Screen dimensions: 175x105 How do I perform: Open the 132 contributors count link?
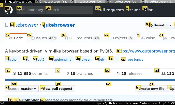tap(168, 74)
